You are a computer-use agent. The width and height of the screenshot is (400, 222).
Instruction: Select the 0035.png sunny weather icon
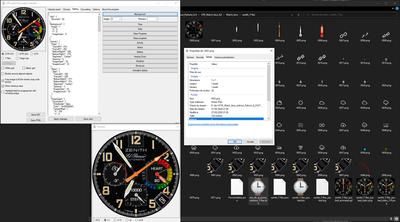point(301,103)
